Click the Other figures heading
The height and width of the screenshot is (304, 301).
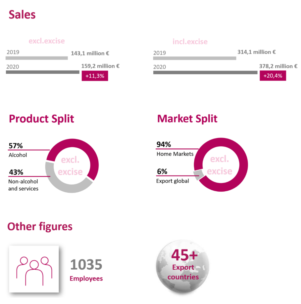[x=40, y=226]
